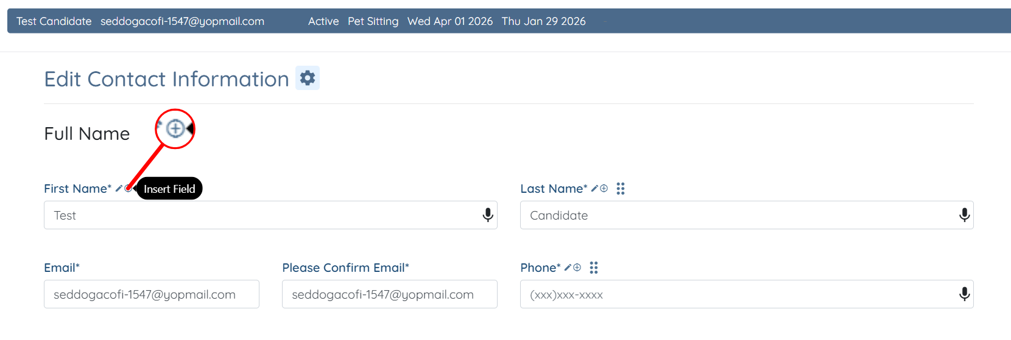Grab the drag handle dots beside Phone
The image size is (1011, 340).
(594, 268)
